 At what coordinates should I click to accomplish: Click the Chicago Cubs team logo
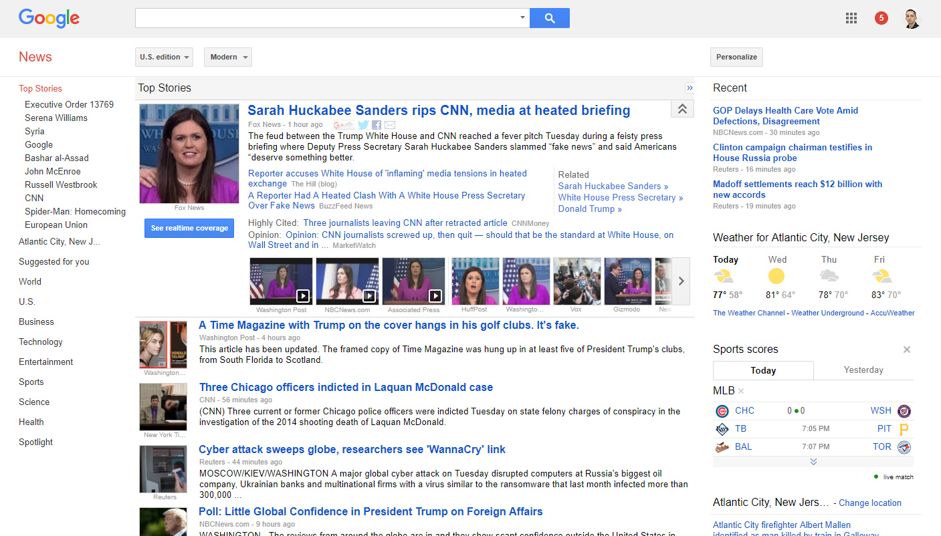tap(722, 411)
